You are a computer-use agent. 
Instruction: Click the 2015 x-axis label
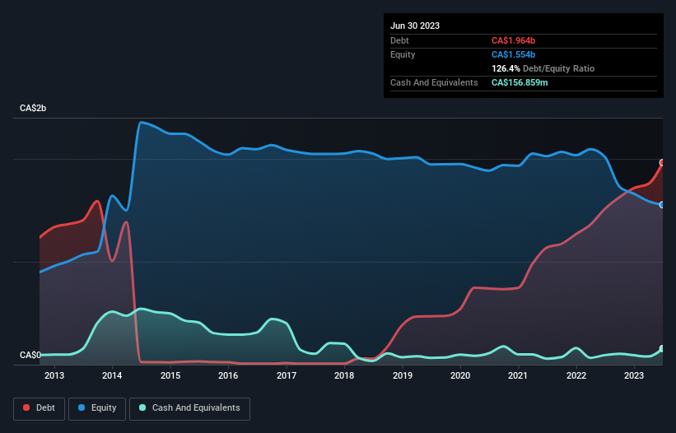(x=170, y=375)
